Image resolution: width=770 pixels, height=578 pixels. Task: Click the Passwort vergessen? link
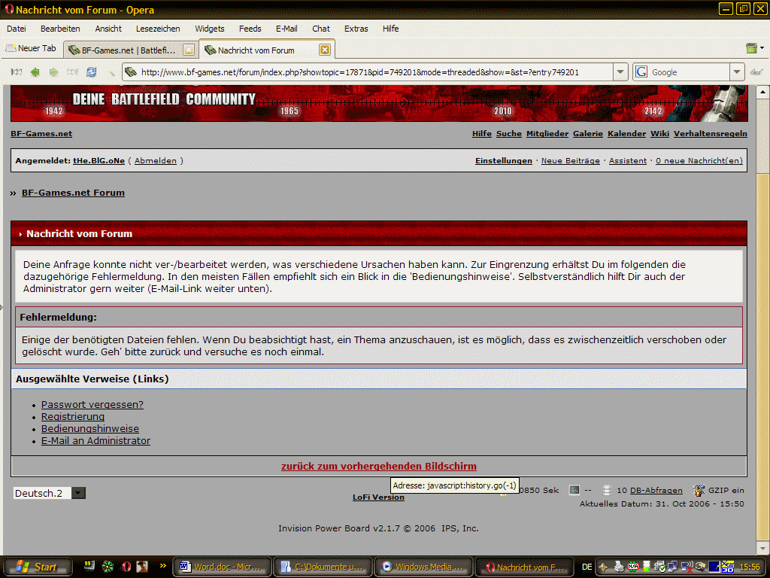point(92,404)
